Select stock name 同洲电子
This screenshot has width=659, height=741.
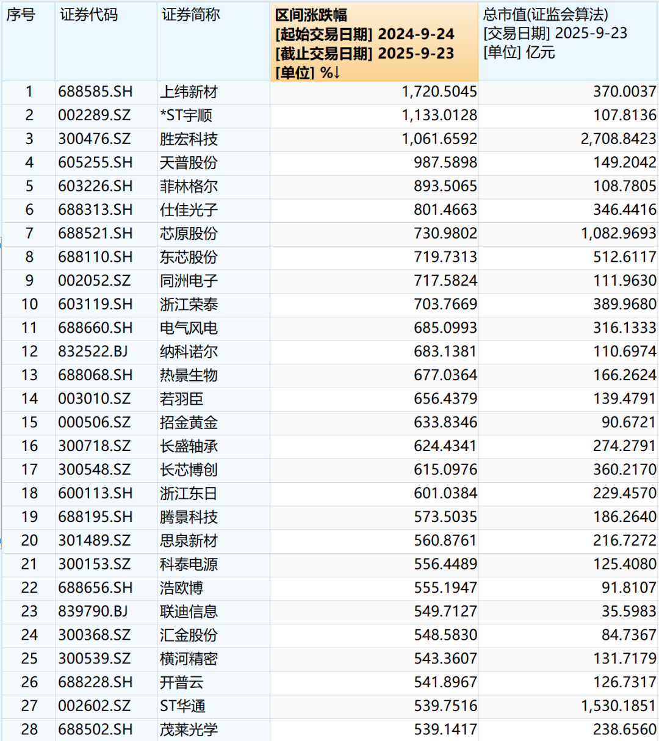(x=189, y=281)
